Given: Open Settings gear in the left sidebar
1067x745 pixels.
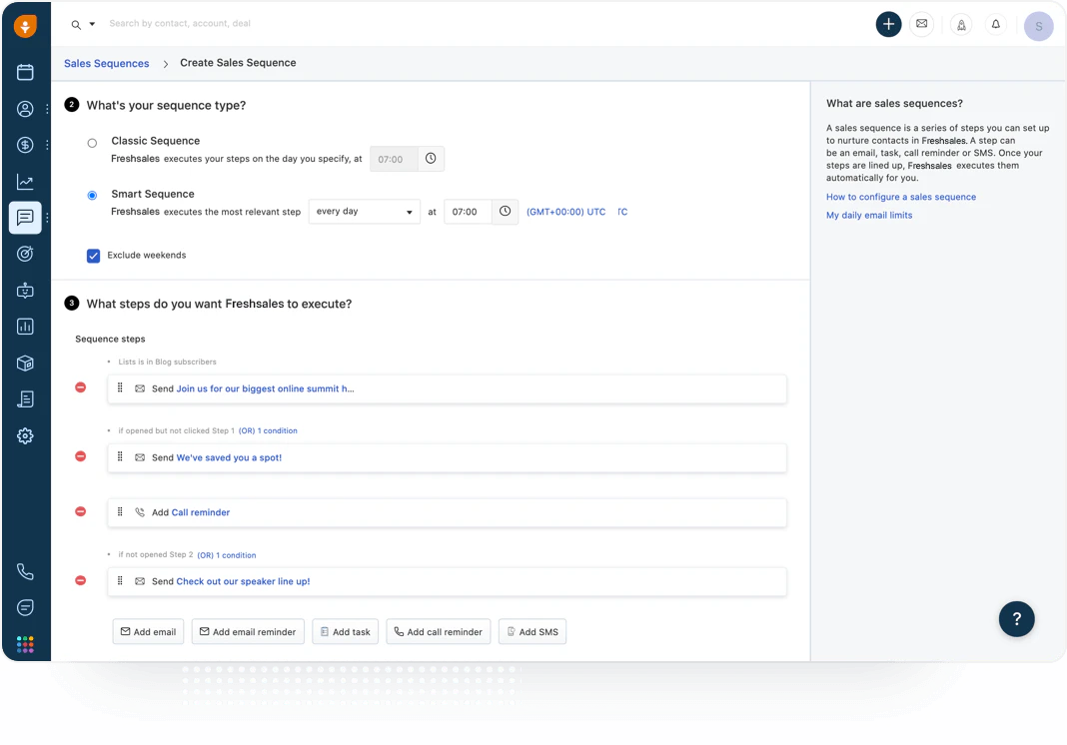Looking at the screenshot, I should pyautogui.click(x=25, y=435).
